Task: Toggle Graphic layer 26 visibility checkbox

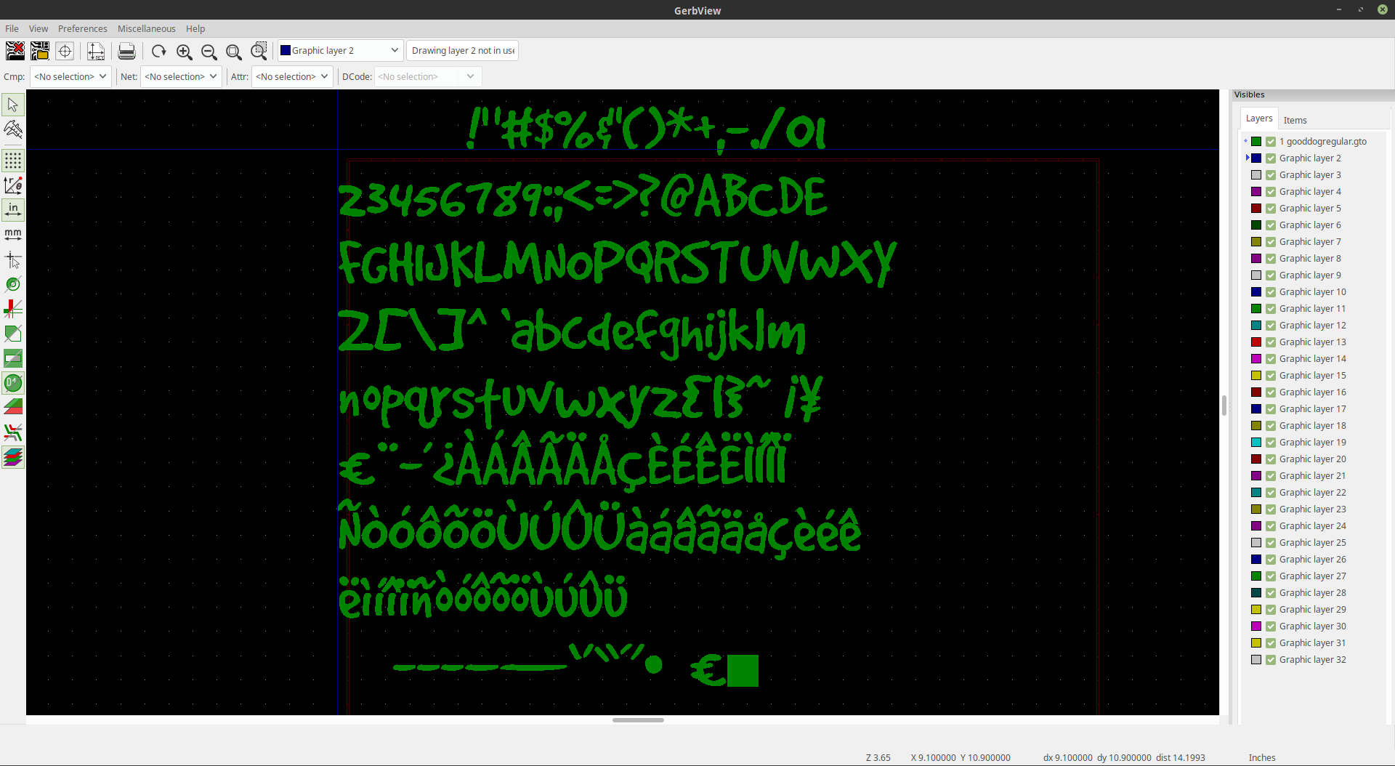Action: point(1271,560)
